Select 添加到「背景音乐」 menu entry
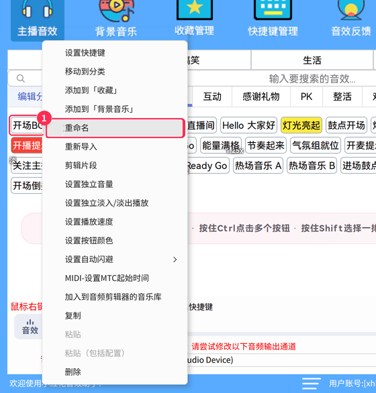Screen dimensions: 376x393 tap(115, 109)
